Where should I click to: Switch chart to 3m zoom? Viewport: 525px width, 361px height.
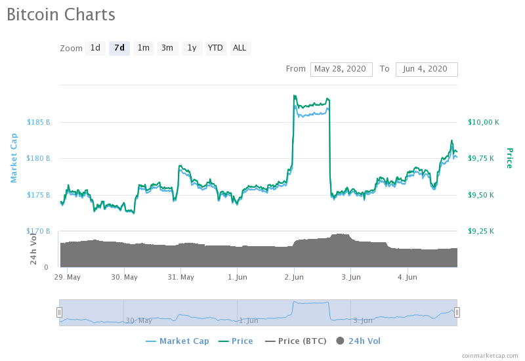click(x=167, y=48)
